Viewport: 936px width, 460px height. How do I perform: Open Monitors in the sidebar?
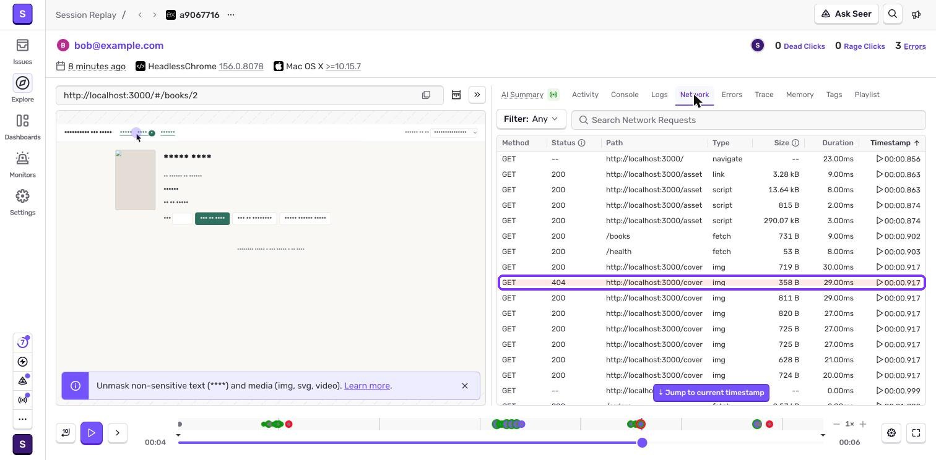click(x=22, y=164)
